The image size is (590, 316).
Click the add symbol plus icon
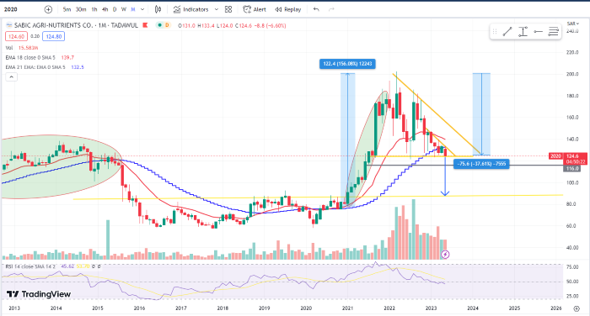click(48, 9)
